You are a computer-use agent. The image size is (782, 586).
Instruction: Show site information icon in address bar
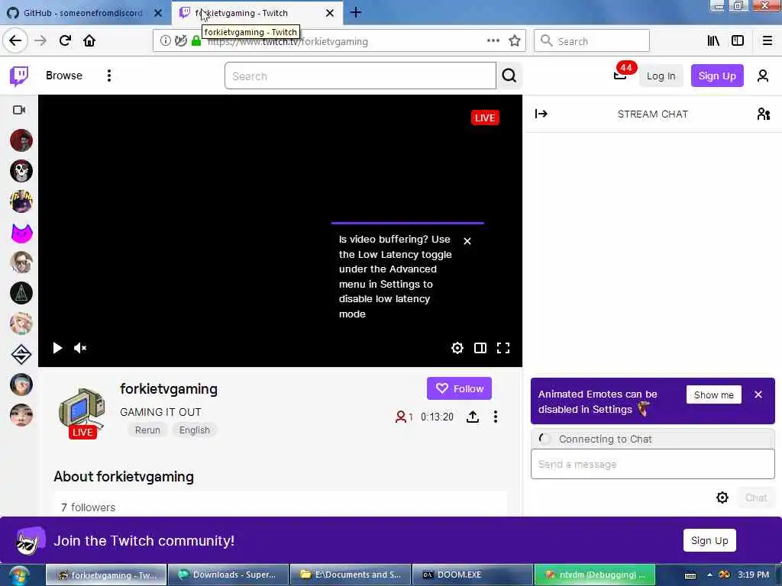tap(165, 41)
